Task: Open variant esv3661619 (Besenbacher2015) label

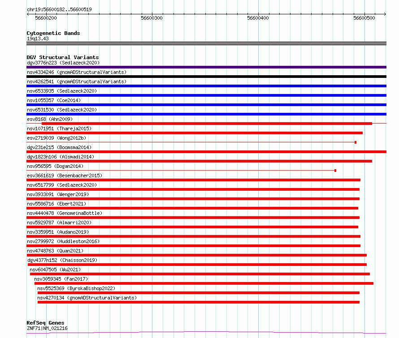Action: coord(65,175)
